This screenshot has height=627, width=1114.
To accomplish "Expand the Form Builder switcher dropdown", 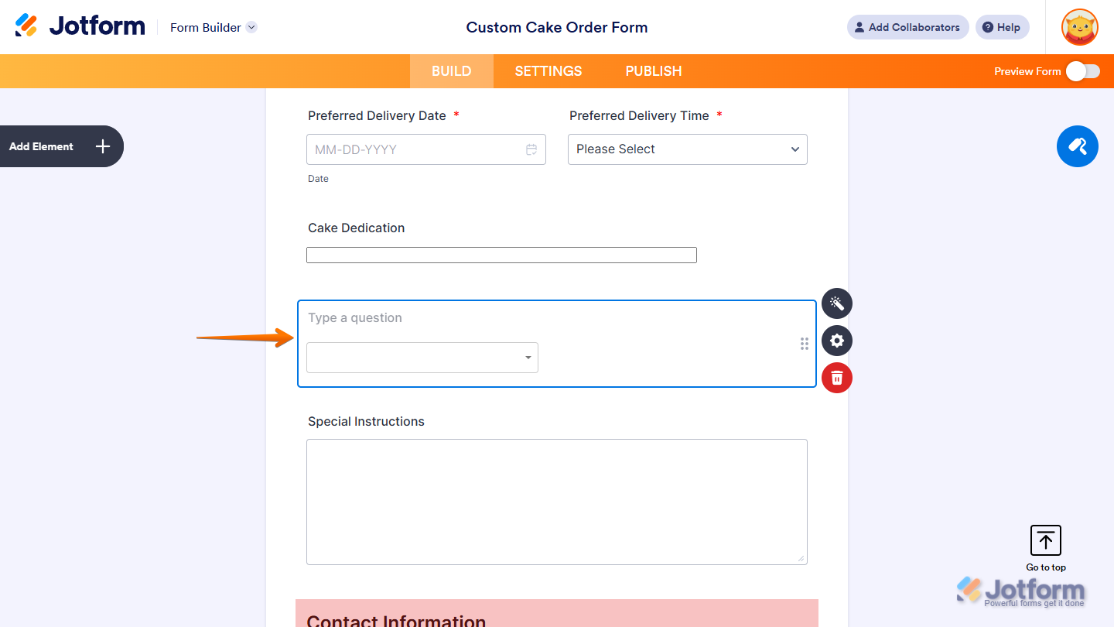I will tap(250, 27).
